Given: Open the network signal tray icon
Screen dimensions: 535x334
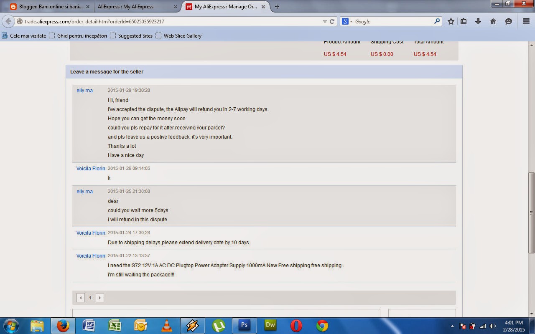Looking at the screenshot, I should [x=483, y=326].
